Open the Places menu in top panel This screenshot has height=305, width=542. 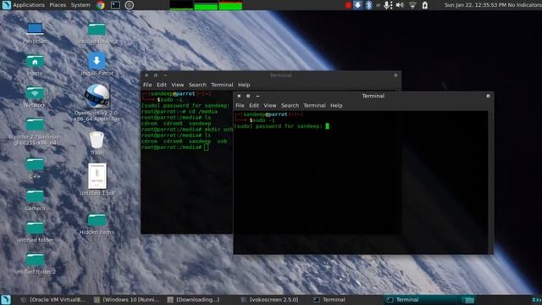coord(58,5)
